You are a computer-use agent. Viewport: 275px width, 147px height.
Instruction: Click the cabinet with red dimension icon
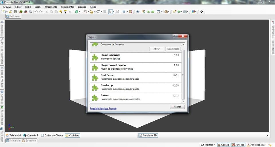[x=130, y=12]
